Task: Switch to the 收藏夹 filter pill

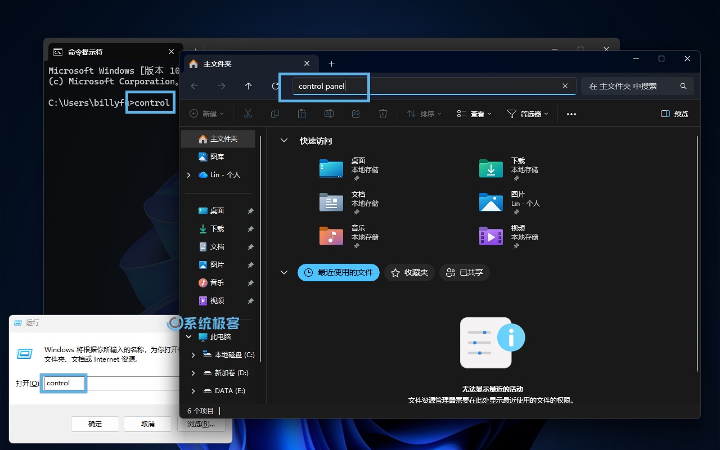Action: [409, 272]
